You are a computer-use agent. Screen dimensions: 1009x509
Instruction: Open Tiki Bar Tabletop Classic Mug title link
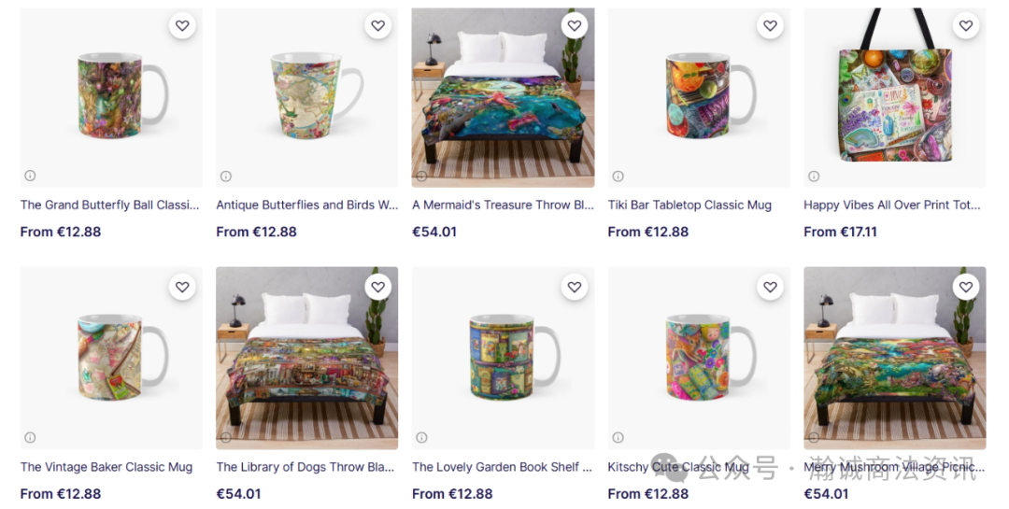689,205
